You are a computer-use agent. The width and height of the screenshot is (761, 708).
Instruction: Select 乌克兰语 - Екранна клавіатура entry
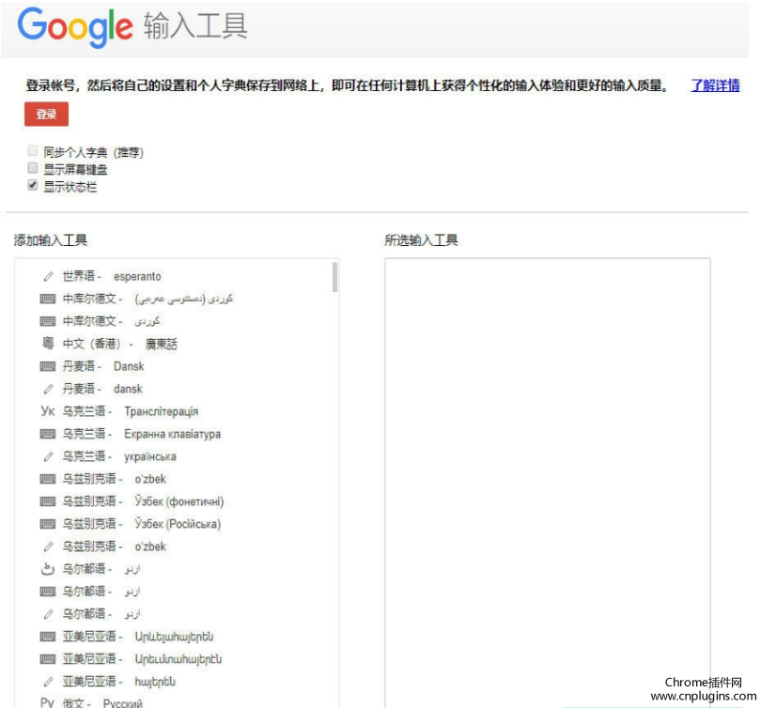coord(142,434)
